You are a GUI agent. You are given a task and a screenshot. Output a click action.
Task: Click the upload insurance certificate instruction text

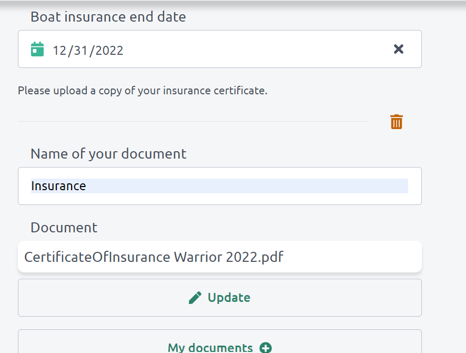(x=143, y=91)
